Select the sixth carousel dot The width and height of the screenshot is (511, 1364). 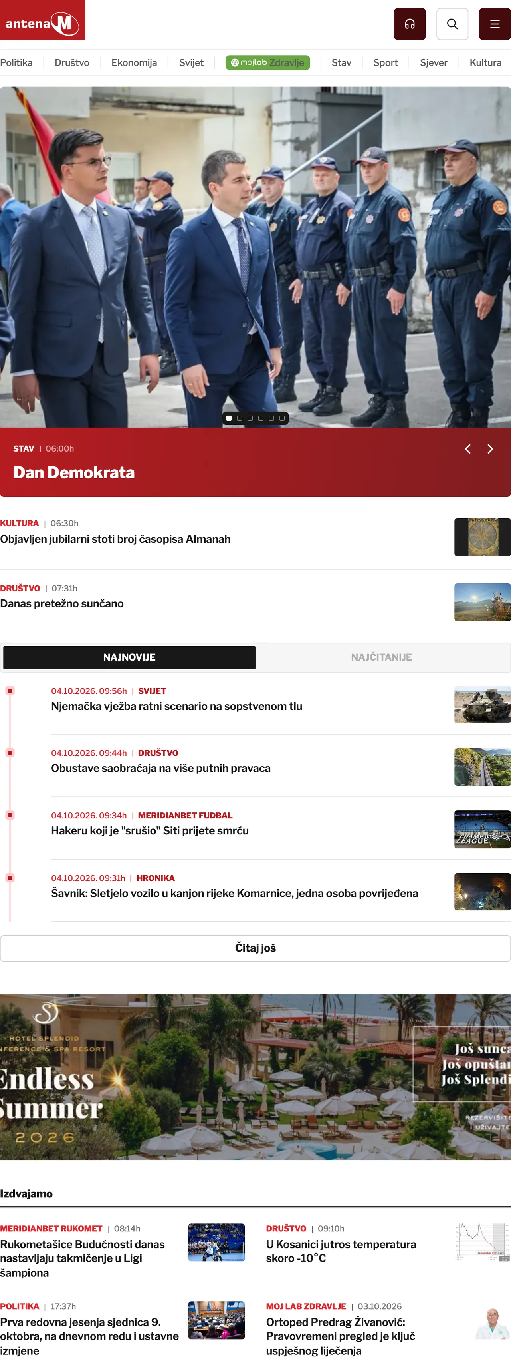point(282,418)
